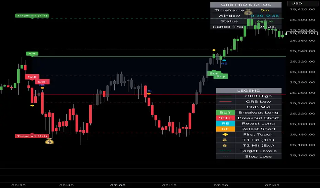Click the 06:30 time axis label
Image resolution: width=320 pixels, height=188 pixels.
(x=18, y=185)
